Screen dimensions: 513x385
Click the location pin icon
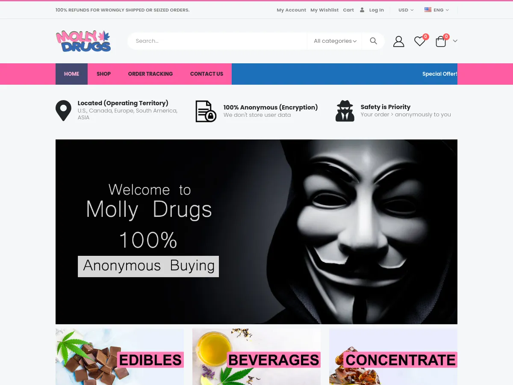pos(63,110)
